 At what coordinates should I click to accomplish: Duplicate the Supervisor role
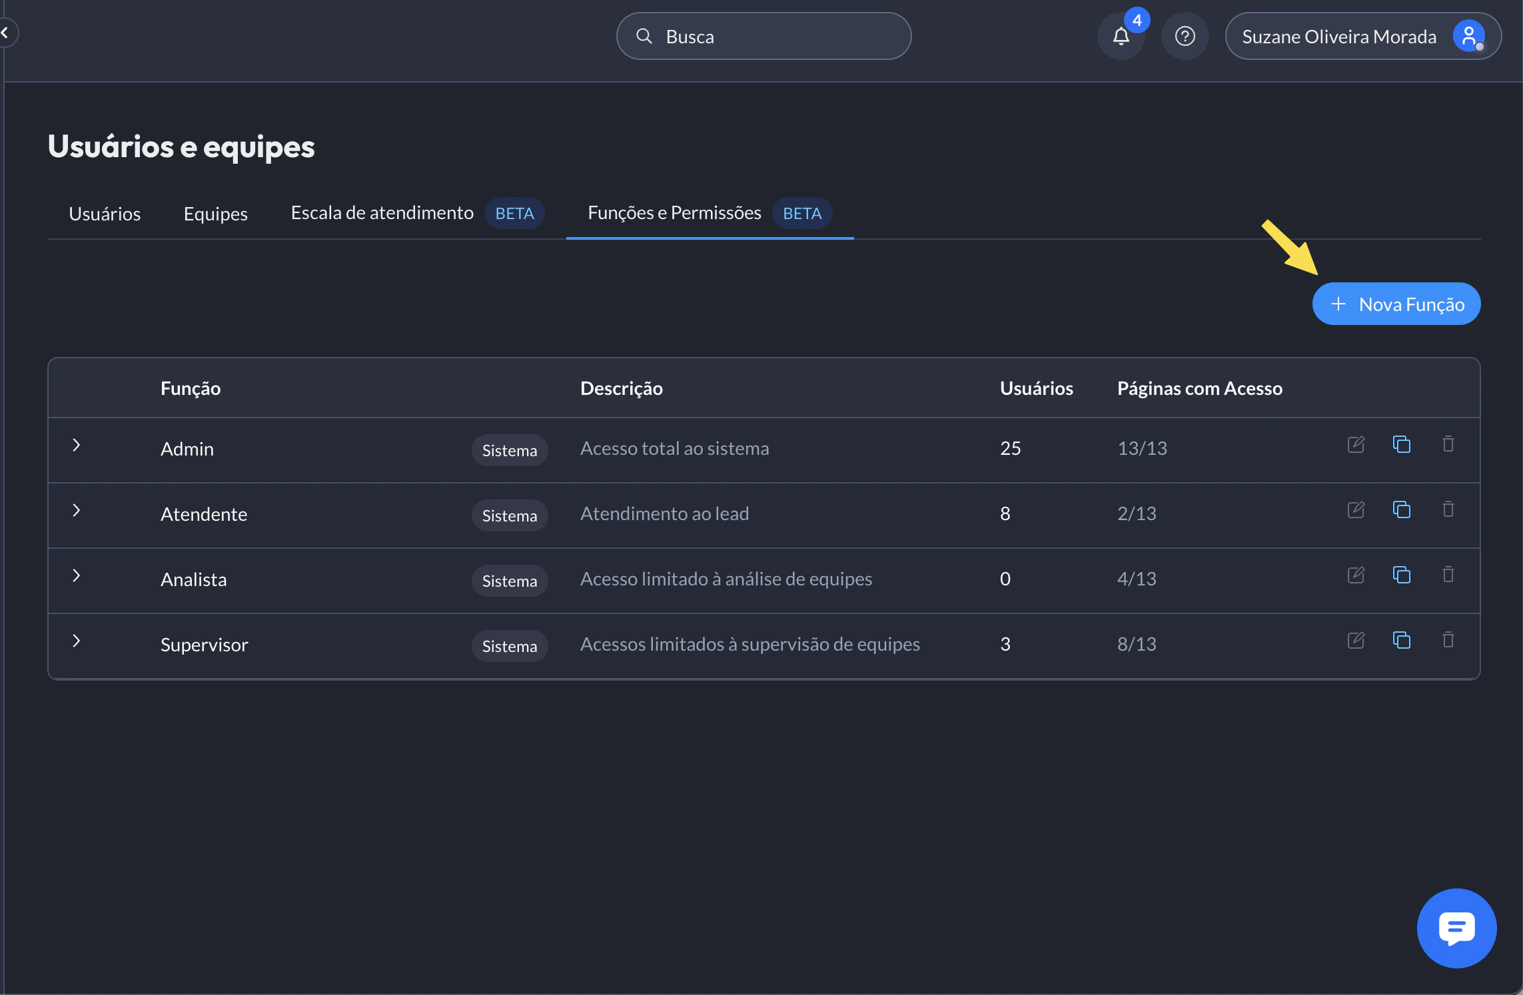click(x=1402, y=640)
